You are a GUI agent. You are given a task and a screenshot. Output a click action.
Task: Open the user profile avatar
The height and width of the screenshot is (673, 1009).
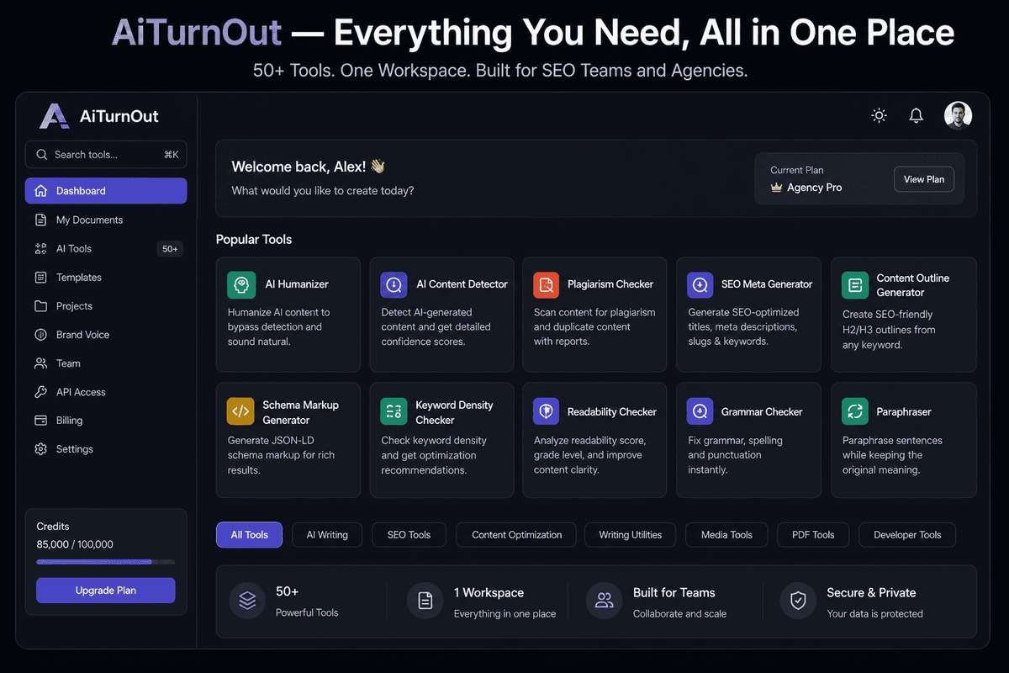click(x=958, y=115)
